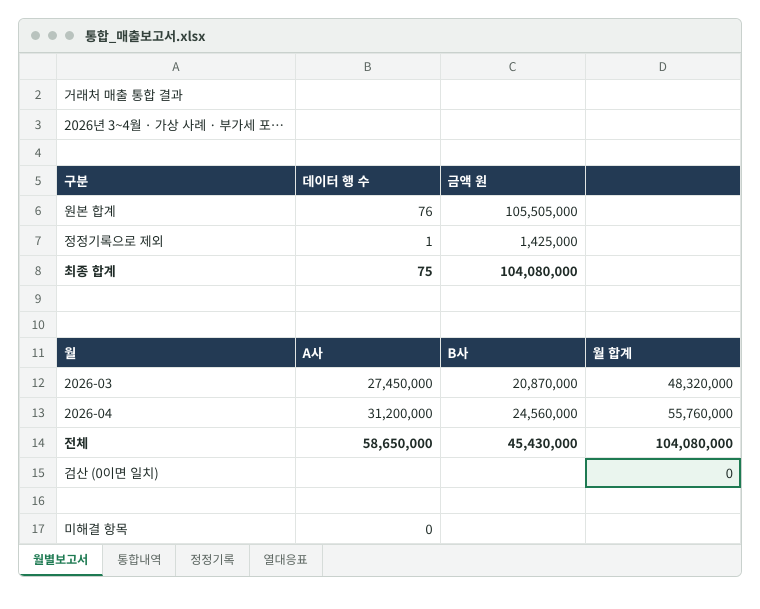Click the 'B사' header cell
This screenshot has width=760, height=609.
[513, 353]
